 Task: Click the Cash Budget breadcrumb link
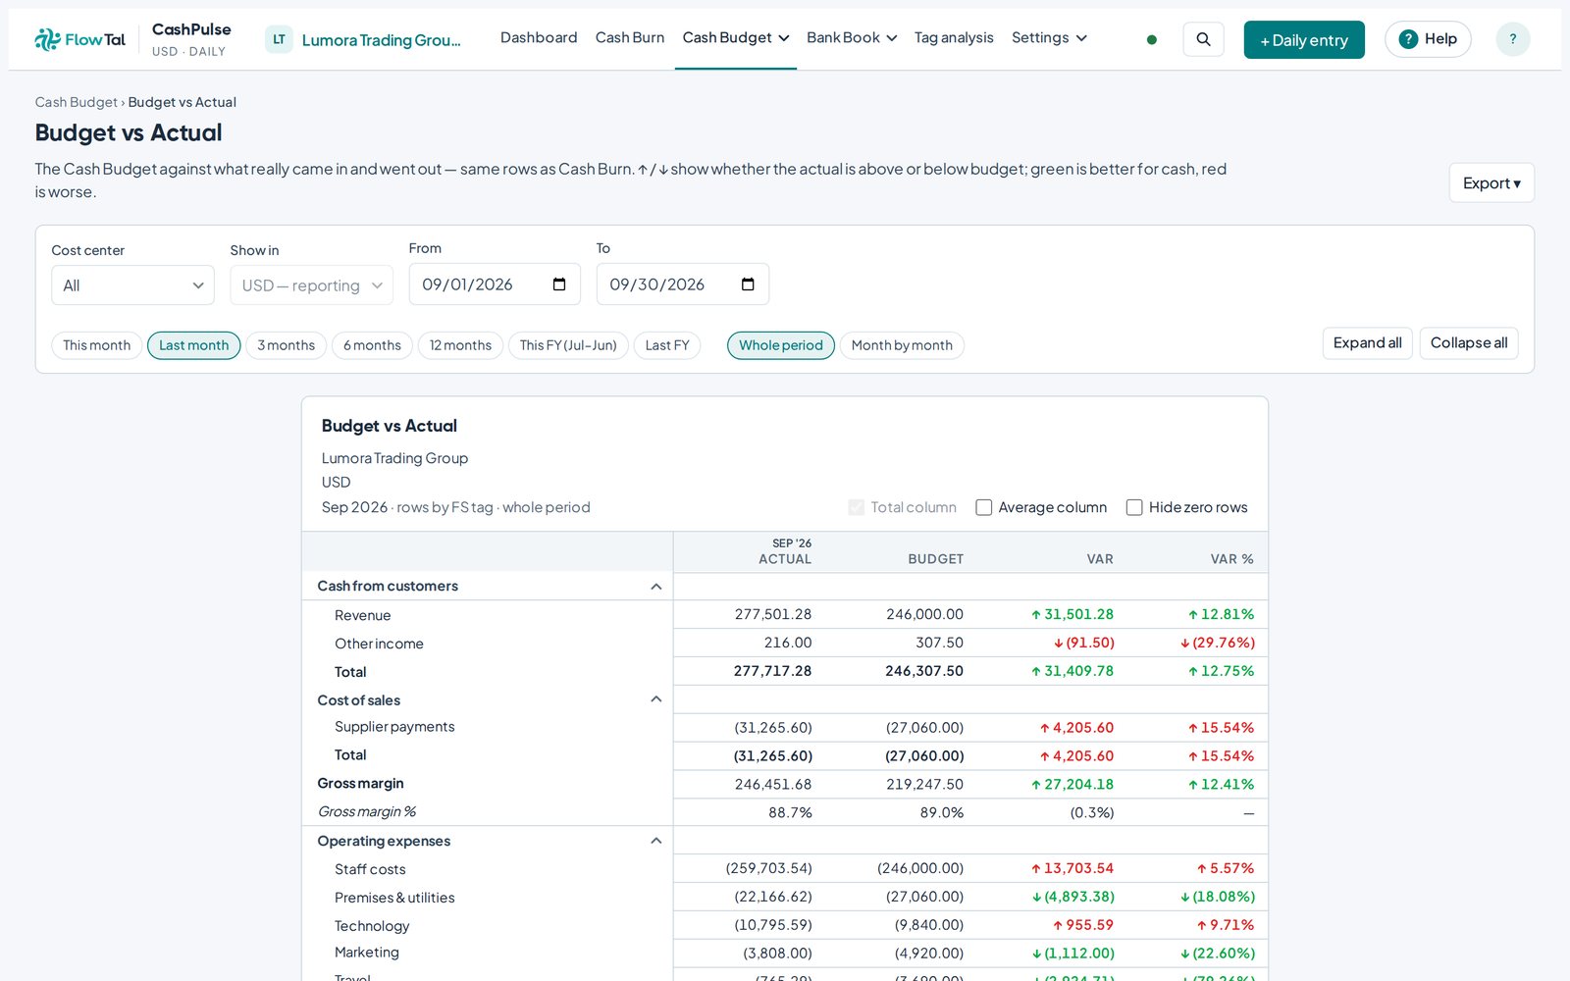pos(76,102)
